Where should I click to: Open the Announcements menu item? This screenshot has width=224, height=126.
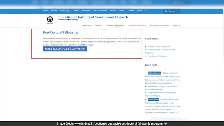point(100,10)
